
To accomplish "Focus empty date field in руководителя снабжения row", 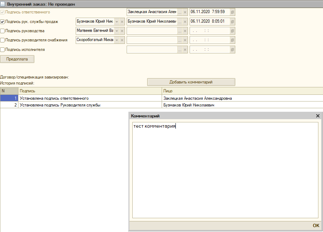I will 210,40.
